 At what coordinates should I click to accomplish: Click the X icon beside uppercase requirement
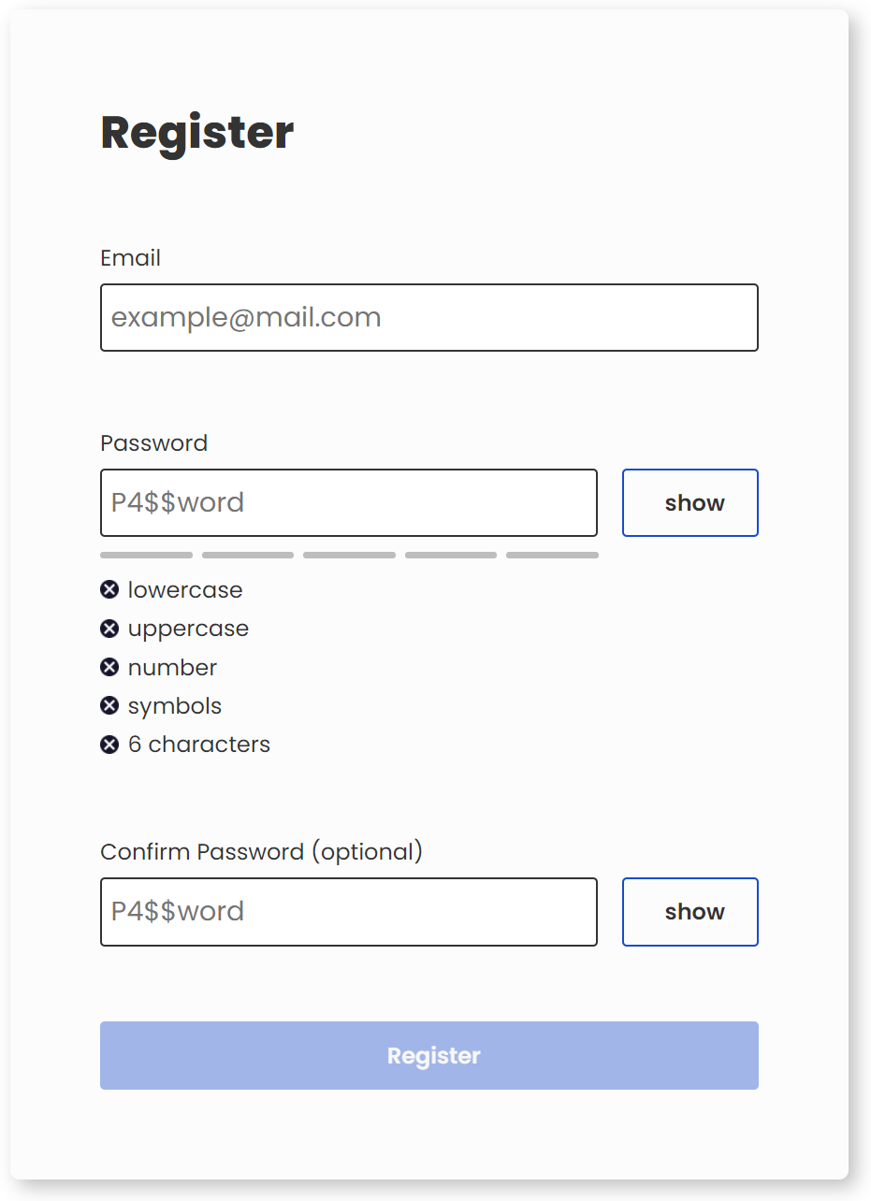109,629
